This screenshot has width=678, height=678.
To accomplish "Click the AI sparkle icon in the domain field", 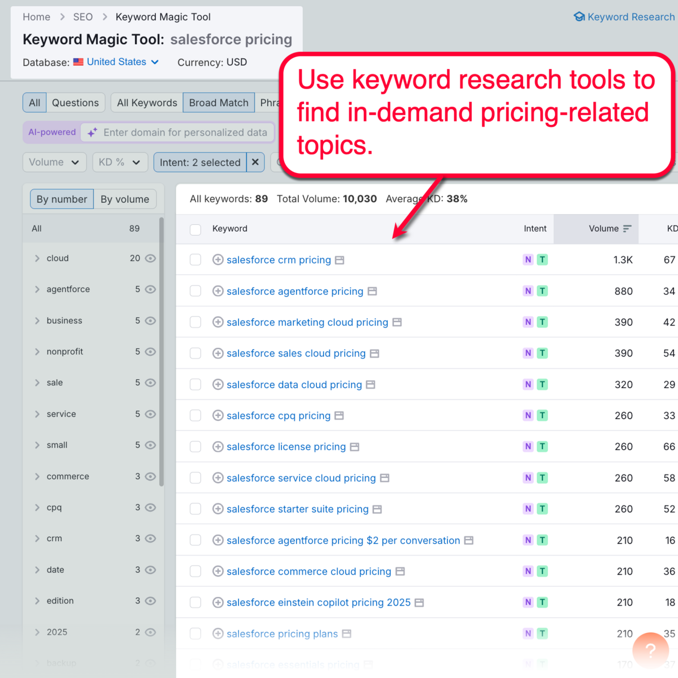I will pyautogui.click(x=91, y=132).
